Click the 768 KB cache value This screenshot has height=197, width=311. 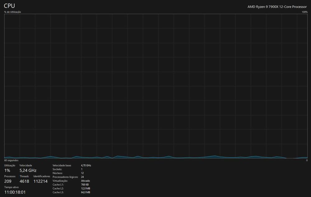click(85, 185)
